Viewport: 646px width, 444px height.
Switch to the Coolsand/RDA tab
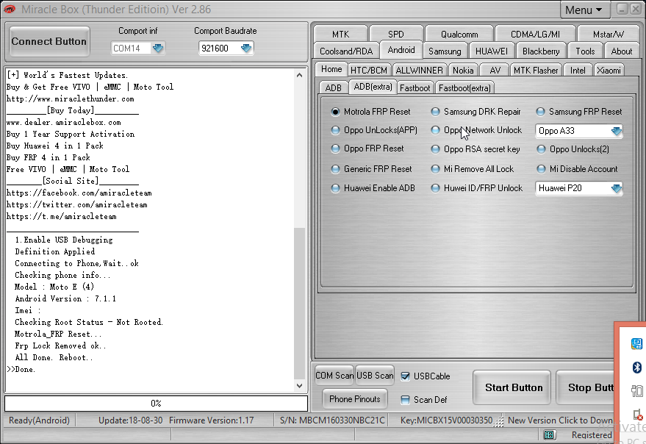pos(346,51)
